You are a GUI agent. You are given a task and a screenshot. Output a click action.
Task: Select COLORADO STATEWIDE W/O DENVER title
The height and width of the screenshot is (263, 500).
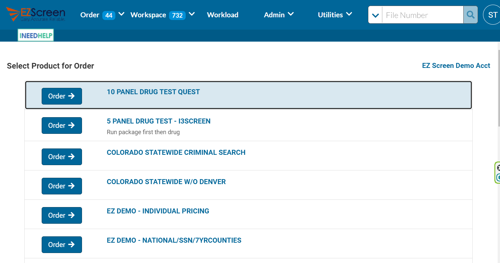166,182
